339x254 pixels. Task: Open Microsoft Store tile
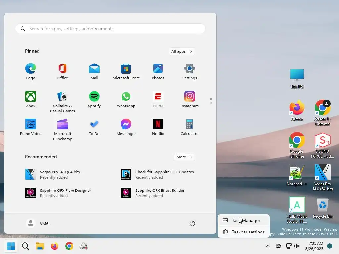(x=126, y=71)
